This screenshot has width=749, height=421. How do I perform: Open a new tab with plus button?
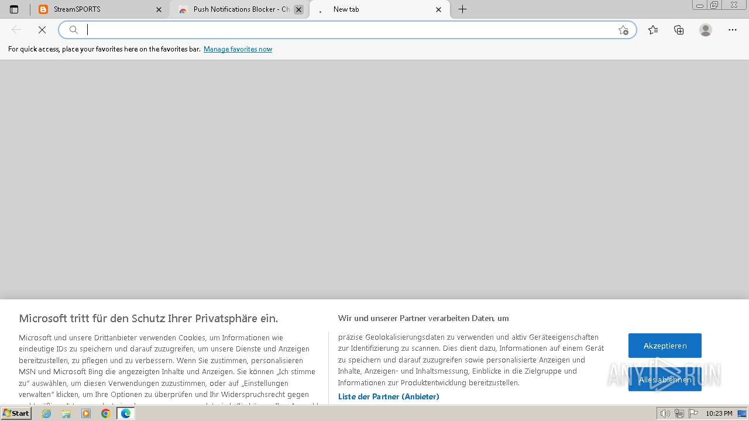(462, 9)
